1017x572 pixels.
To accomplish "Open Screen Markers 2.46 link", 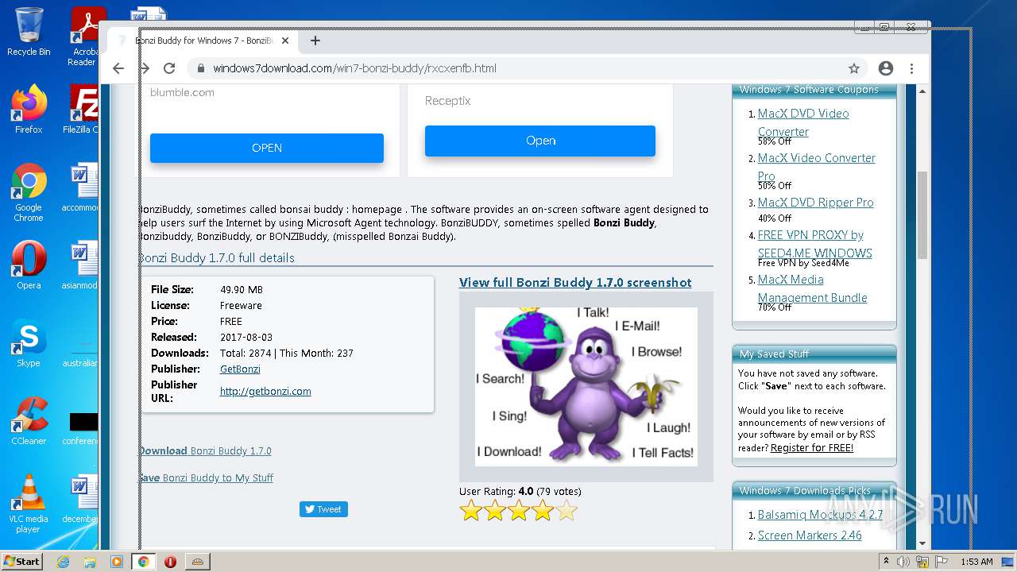I will [x=810, y=535].
